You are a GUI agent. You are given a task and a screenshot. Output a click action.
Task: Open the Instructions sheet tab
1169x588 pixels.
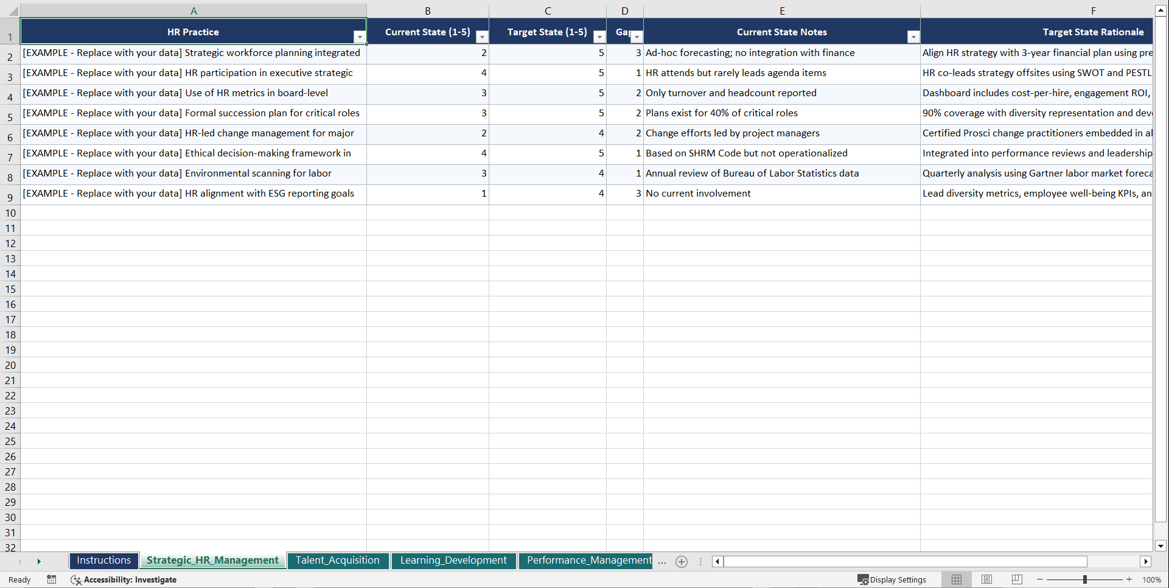tap(103, 561)
